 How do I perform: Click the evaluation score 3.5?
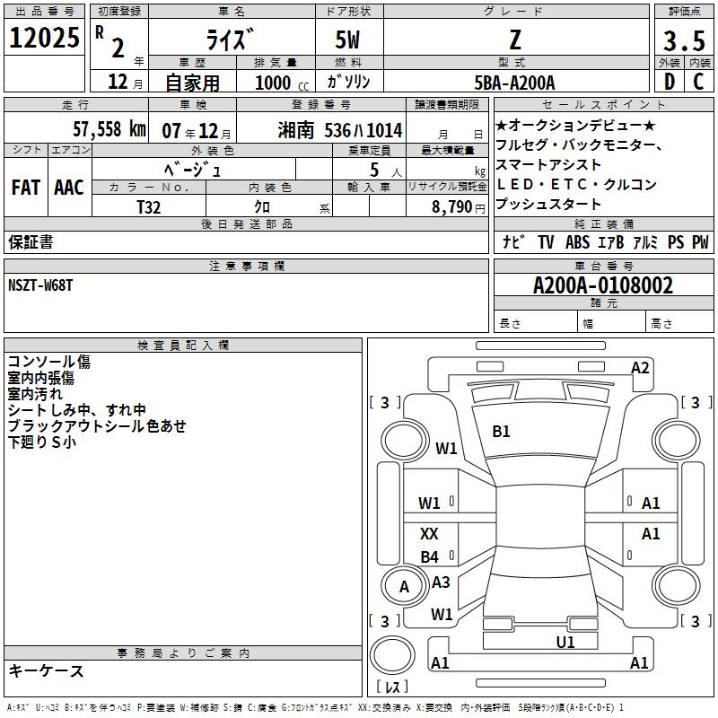click(x=684, y=41)
